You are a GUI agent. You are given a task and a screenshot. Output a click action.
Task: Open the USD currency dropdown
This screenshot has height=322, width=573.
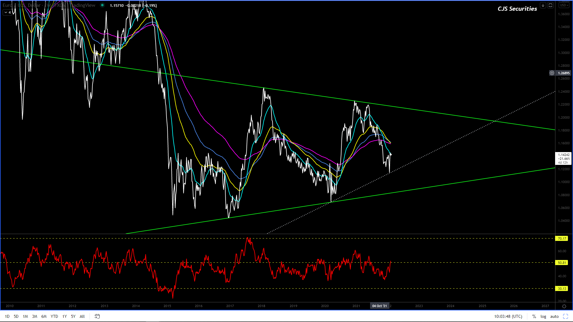coord(564,5)
